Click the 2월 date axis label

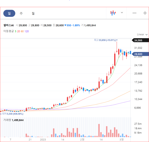click(82, 139)
